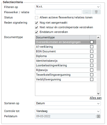Click the Documenttype list scrollbar thumb
Image resolution: width=107 pixels, height=125 pixels.
(98, 55)
